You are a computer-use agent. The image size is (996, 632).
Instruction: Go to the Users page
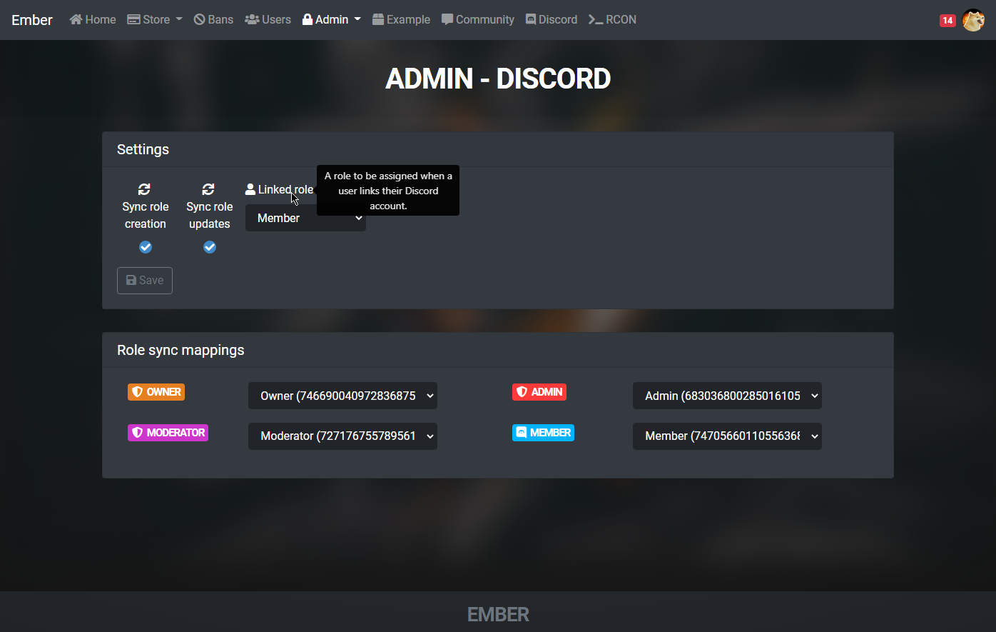268,19
